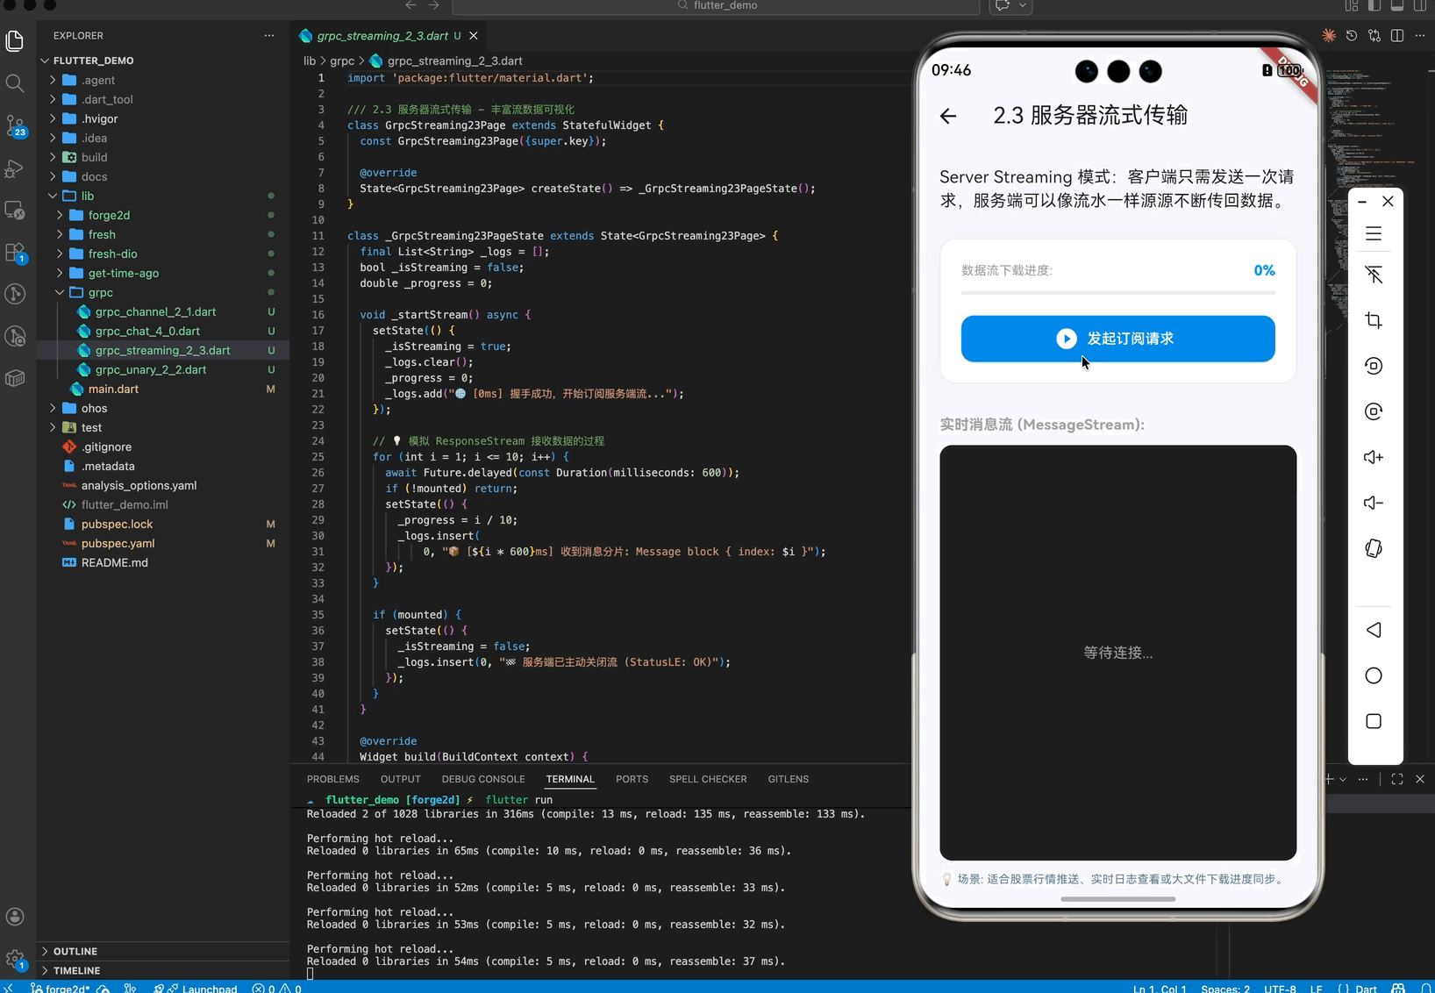The image size is (1435, 993).
Task: Select the GITLENS panel tab
Action: coord(788,779)
